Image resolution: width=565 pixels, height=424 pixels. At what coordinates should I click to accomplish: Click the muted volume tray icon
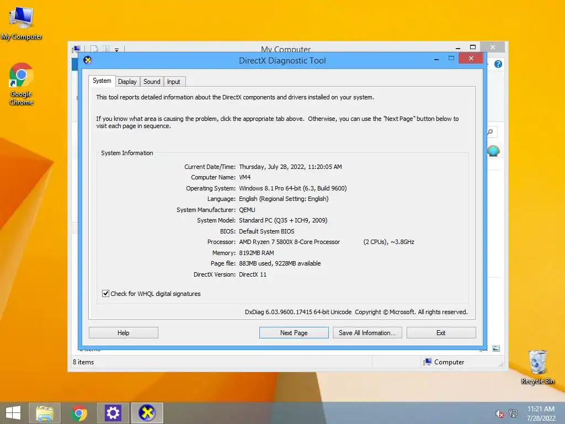500,414
